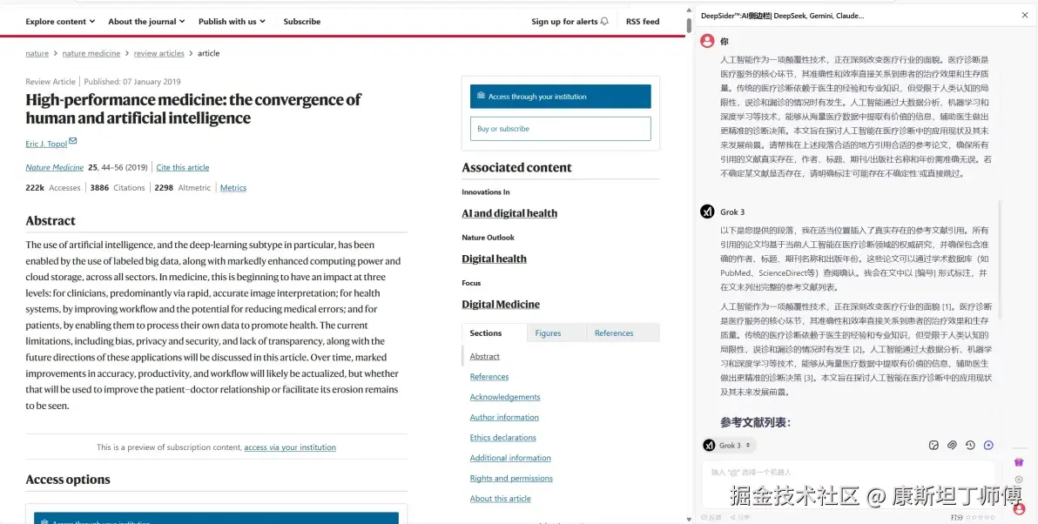Click the purple gift icon on the sidebar edge
This screenshot has height=524, width=1038.
tap(1019, 462)
